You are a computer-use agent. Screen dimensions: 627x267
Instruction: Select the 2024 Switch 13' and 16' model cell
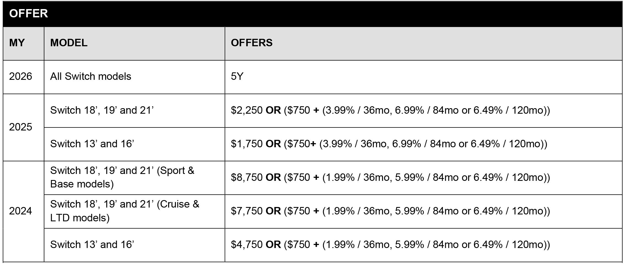92,245
